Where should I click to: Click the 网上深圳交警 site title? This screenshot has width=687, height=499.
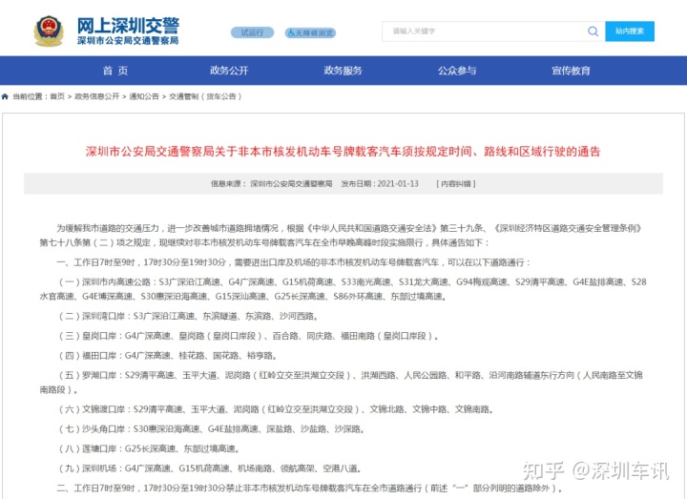129,26
